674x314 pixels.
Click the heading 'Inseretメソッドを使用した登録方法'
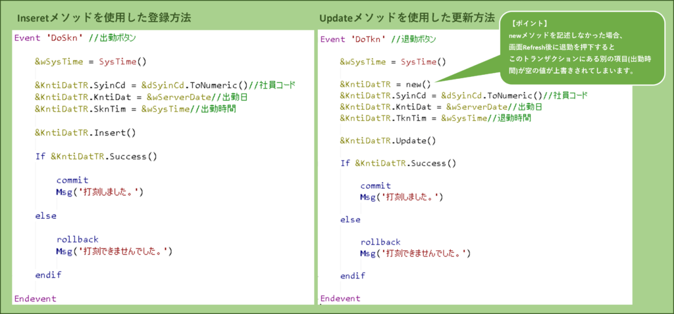click(x=104, y=18)
